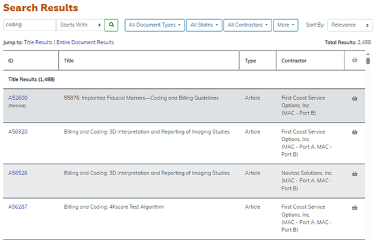Click the basket icon in table header
Image resolution: width=375 pixels, height=240 pixels.
(355, 60)
